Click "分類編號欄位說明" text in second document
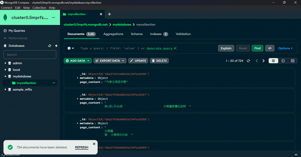The image size is (301, 157). coord(175,106)
